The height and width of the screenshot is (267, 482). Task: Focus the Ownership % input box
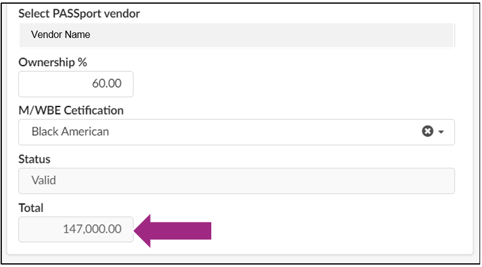76,84
